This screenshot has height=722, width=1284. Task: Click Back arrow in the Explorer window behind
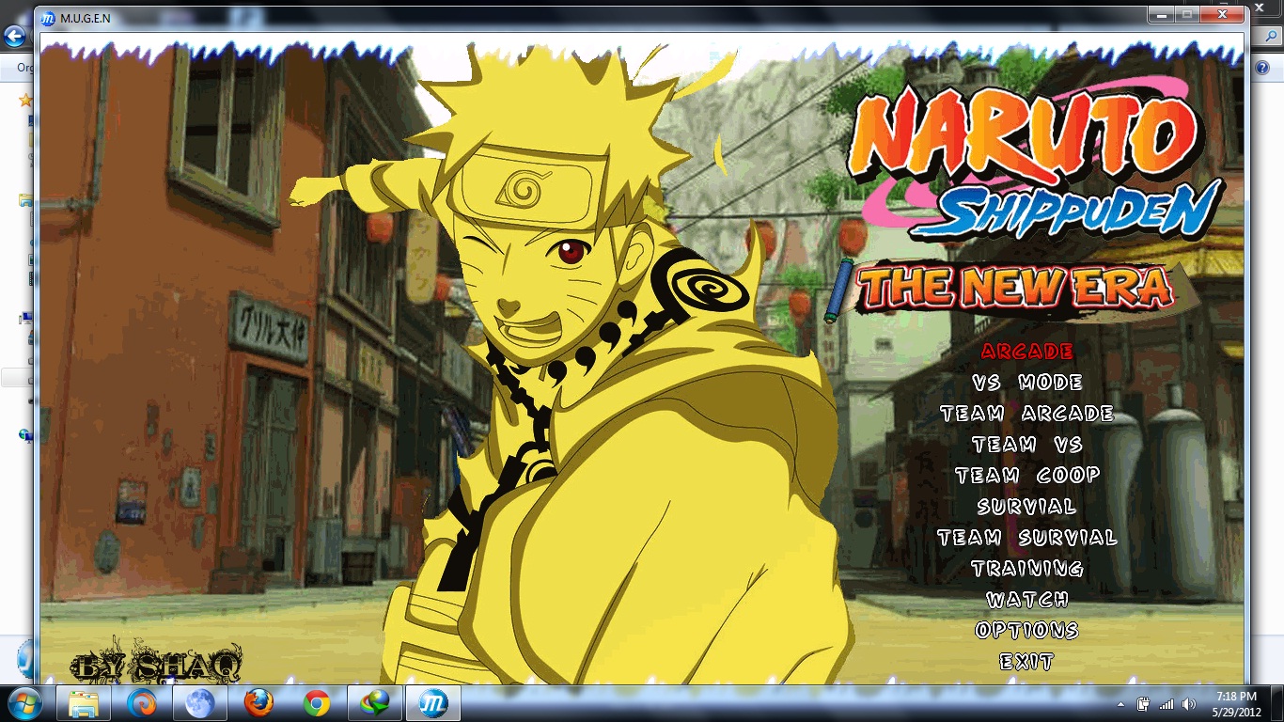coord(13,37)
